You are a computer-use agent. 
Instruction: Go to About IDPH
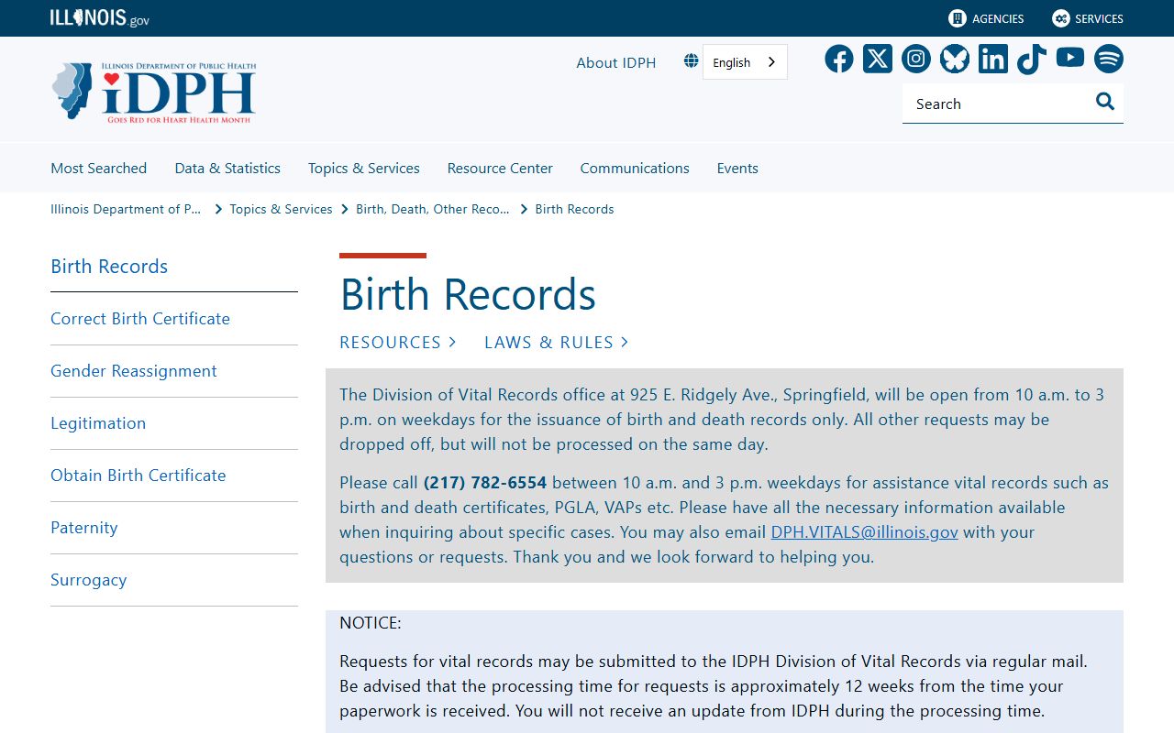[616, 62]
